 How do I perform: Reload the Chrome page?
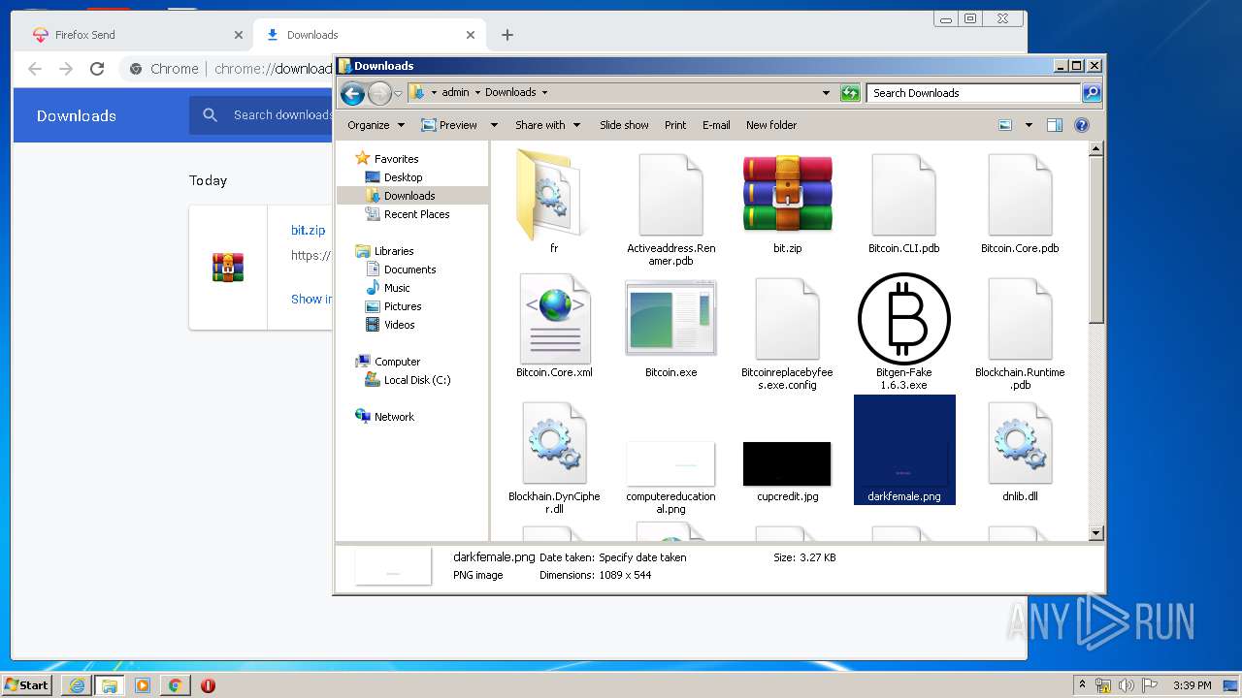(97, 69)
